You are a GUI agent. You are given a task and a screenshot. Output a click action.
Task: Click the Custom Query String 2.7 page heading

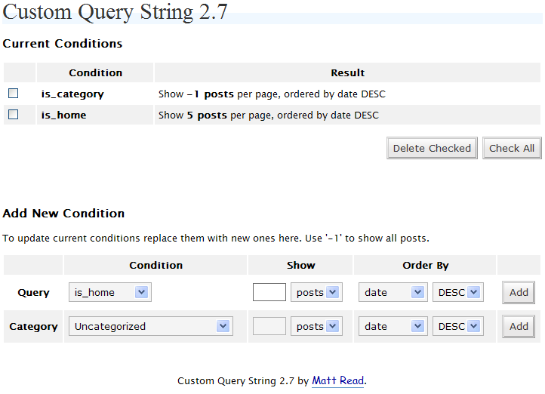click(x=115, y=13)
